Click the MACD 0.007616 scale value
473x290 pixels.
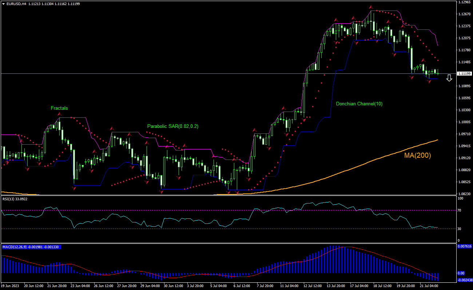pyautogui.click(x=464, y=246)
